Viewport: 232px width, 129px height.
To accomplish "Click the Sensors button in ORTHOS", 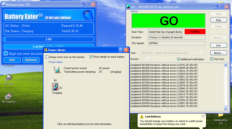I will click(x=218, y=37).
